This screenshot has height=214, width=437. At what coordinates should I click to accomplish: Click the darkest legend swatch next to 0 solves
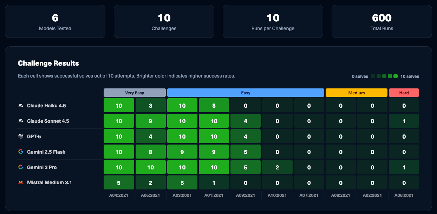(373, 76)
